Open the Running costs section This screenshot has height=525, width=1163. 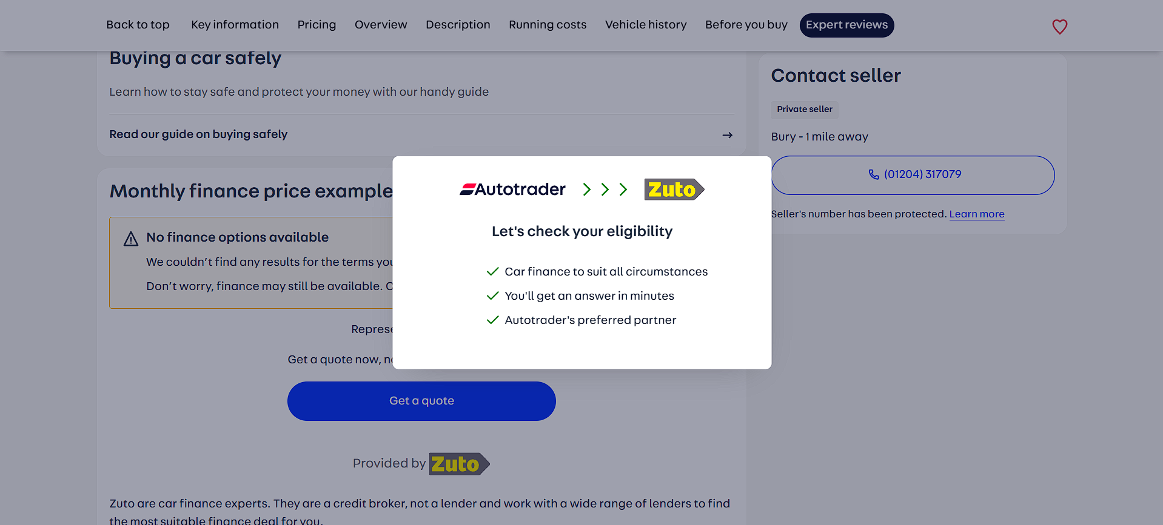click(x=548, y=25)
